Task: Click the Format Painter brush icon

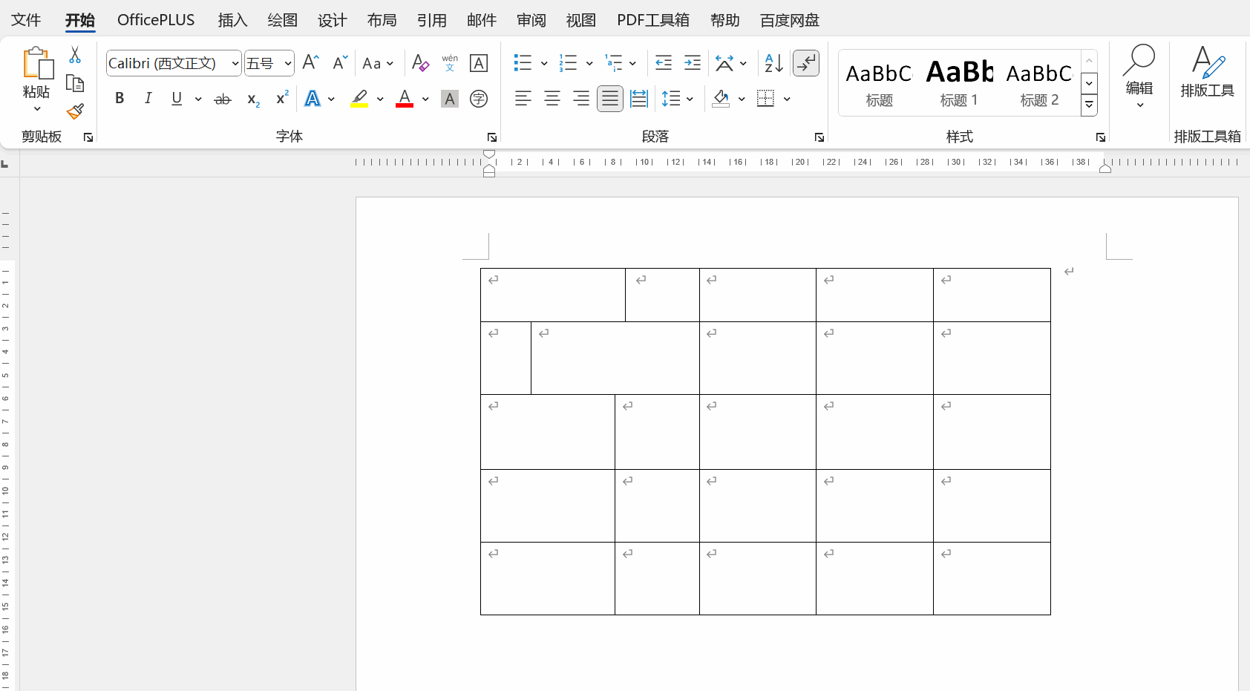Action: 75,112
